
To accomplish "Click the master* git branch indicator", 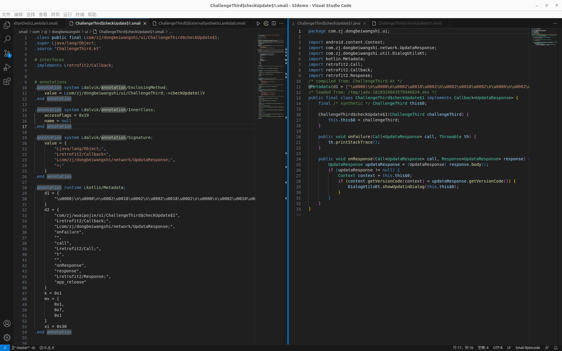I will 21,348.
